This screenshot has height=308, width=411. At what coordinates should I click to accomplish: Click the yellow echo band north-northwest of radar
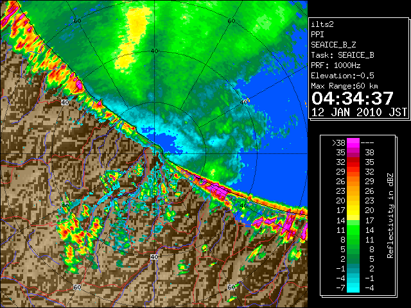pos(132,39)
